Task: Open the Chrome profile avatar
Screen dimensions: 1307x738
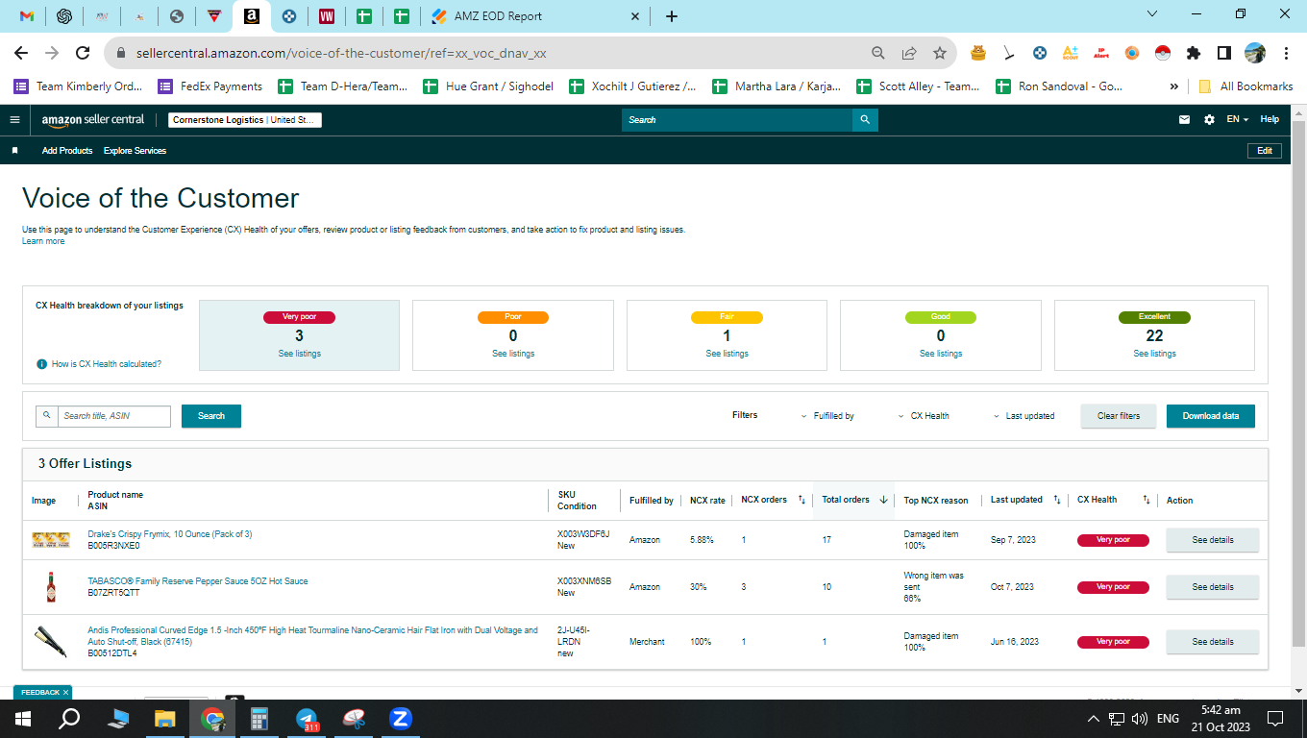Action: [1255, 53]
